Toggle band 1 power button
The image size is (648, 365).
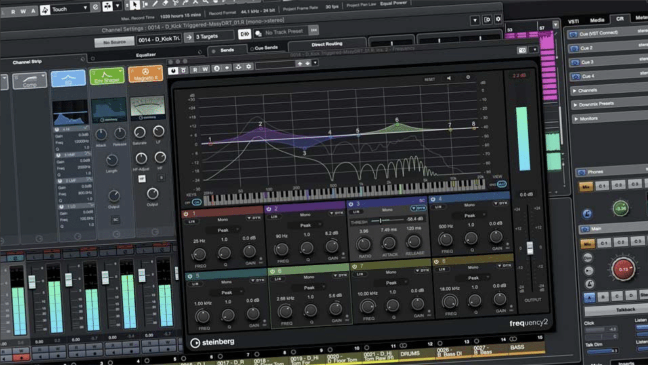(x=186, y=213)
